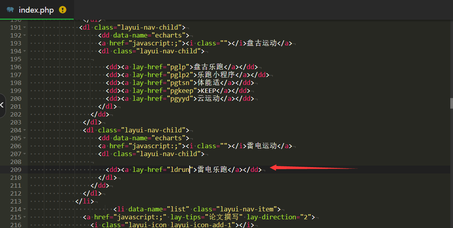Click the 雷电运动 text on line 206

coord(261,146)
